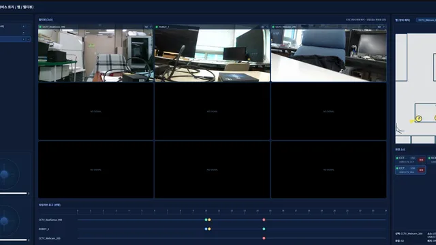Select the first CCT source card in screen sources
This screenshot has width=436, height=245.
410,160
